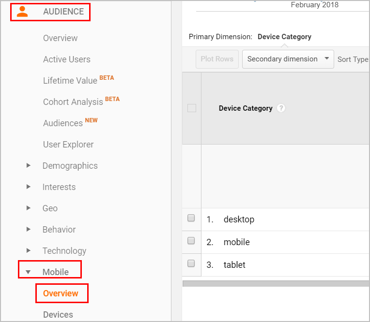Click the horizontal table scrollbar

tap(276, 284)
